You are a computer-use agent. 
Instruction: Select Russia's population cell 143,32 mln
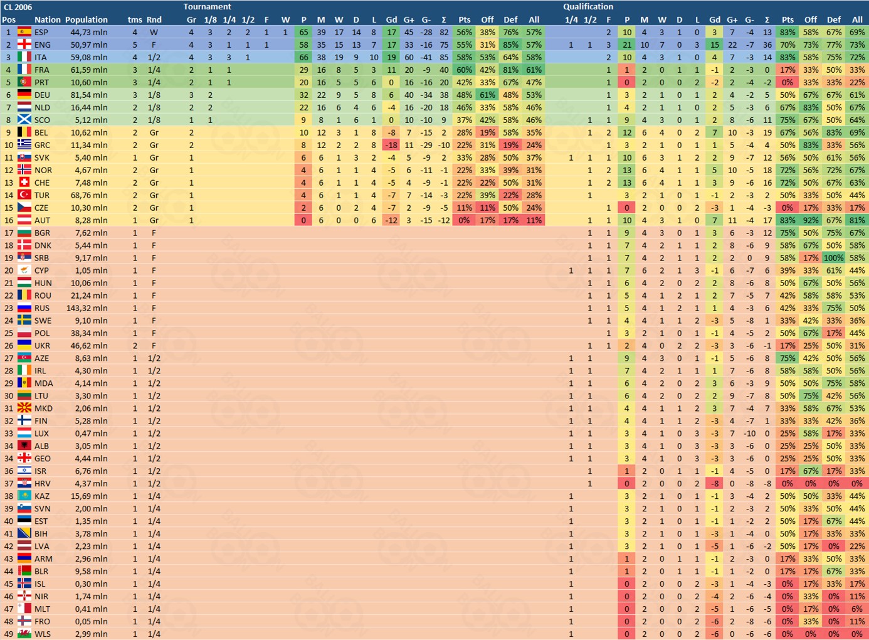point(87,308)
